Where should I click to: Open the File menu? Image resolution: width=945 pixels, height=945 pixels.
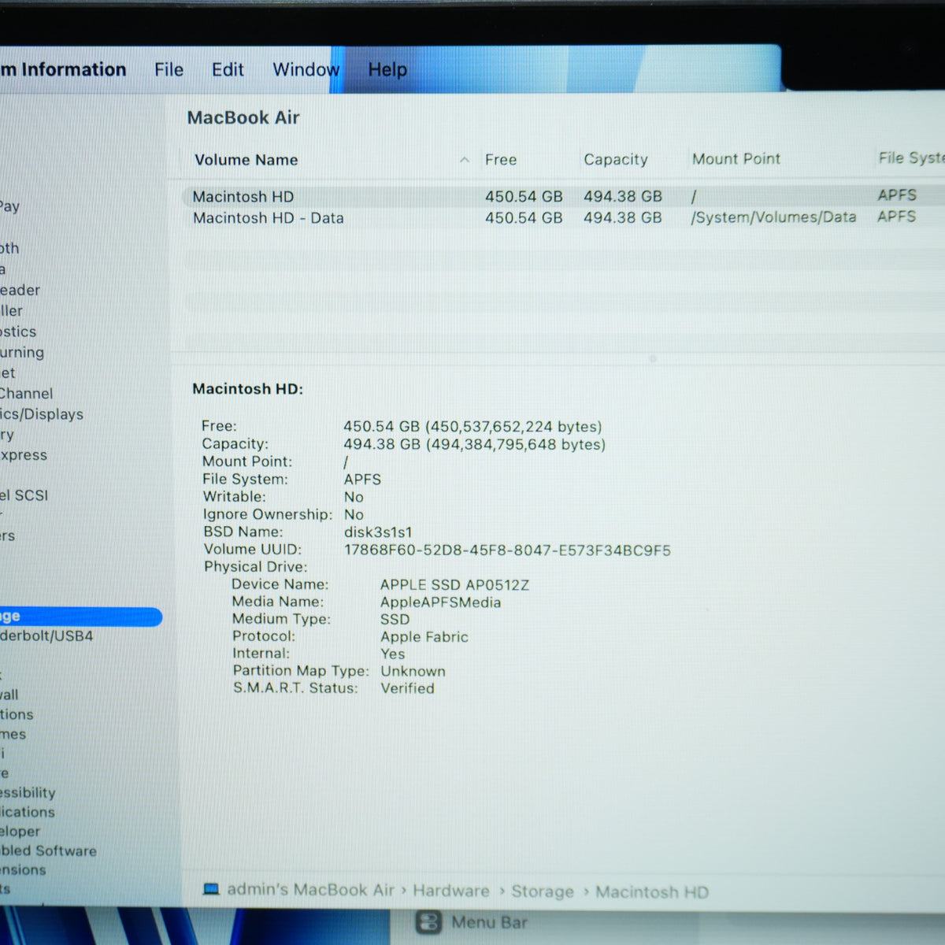(169, 70)
